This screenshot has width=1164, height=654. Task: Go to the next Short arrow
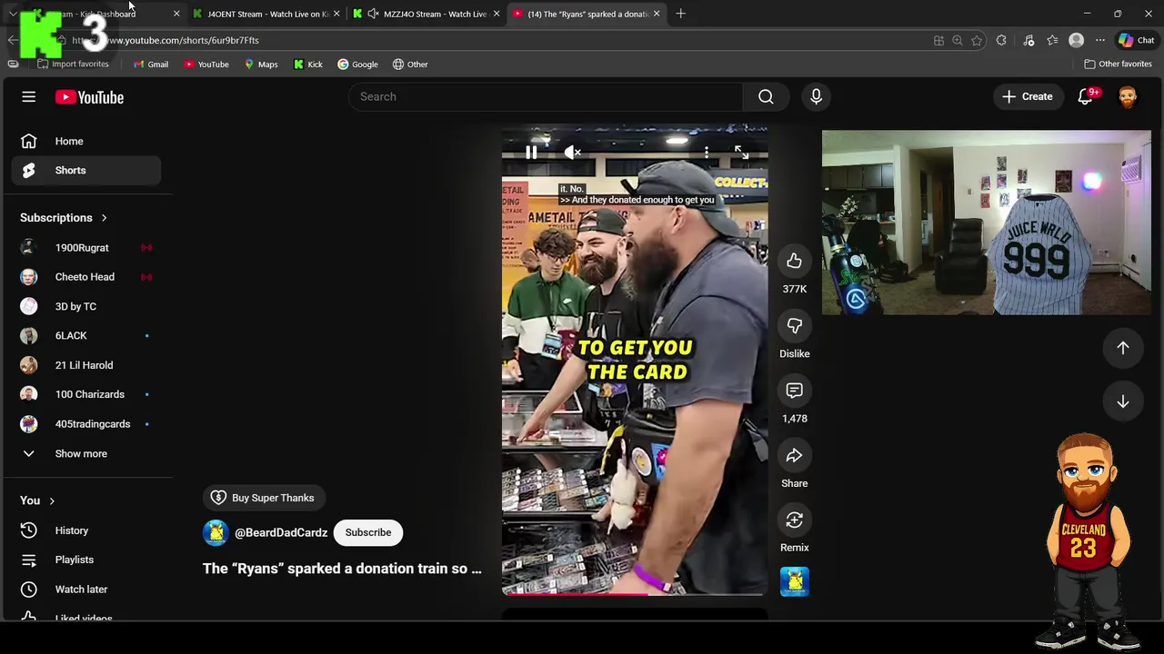[x=1123, y=401]
